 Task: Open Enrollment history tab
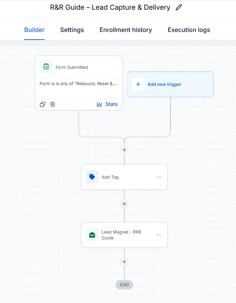pyautogui.click(x=126, y=30)
